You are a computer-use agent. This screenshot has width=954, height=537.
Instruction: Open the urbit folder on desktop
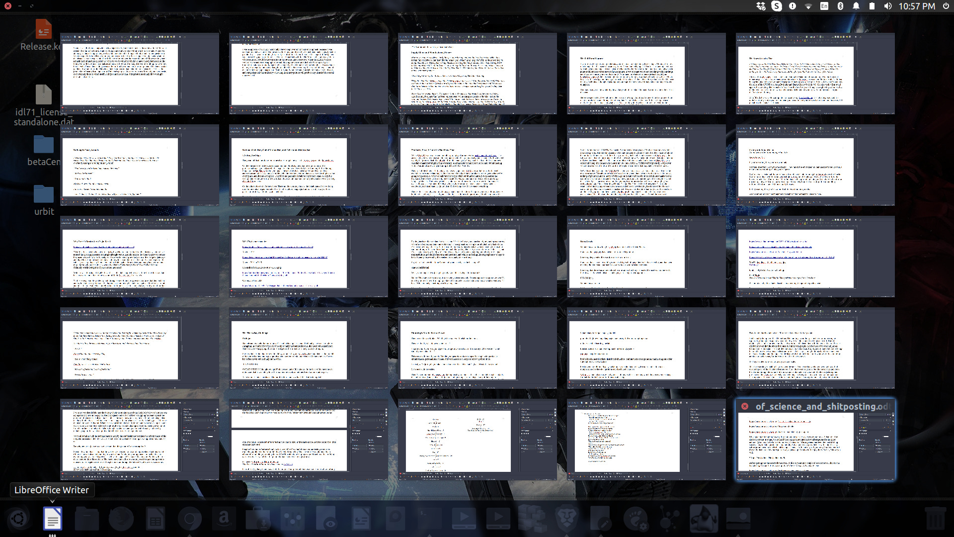pos(44,194)
